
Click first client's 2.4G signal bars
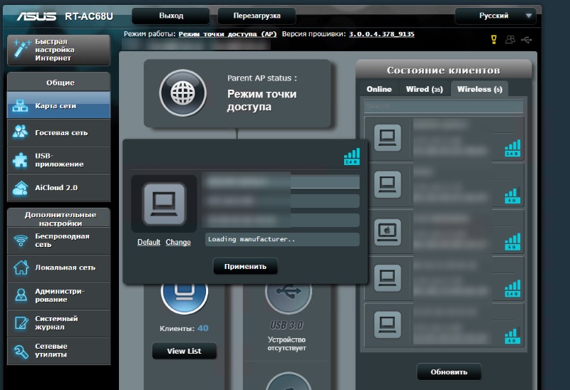click(512, 148)
